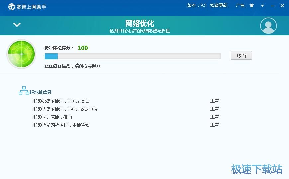Click 检查更新 to check for updates
Viewport: 289px width, 179px height.
(219, 5)
